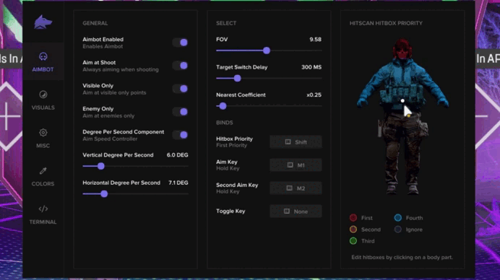Click the BINDS section heading

[x=225, y=123]
